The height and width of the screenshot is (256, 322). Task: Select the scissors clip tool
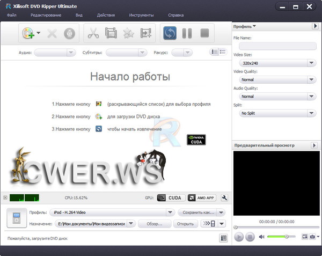click(x=93, y=33)
